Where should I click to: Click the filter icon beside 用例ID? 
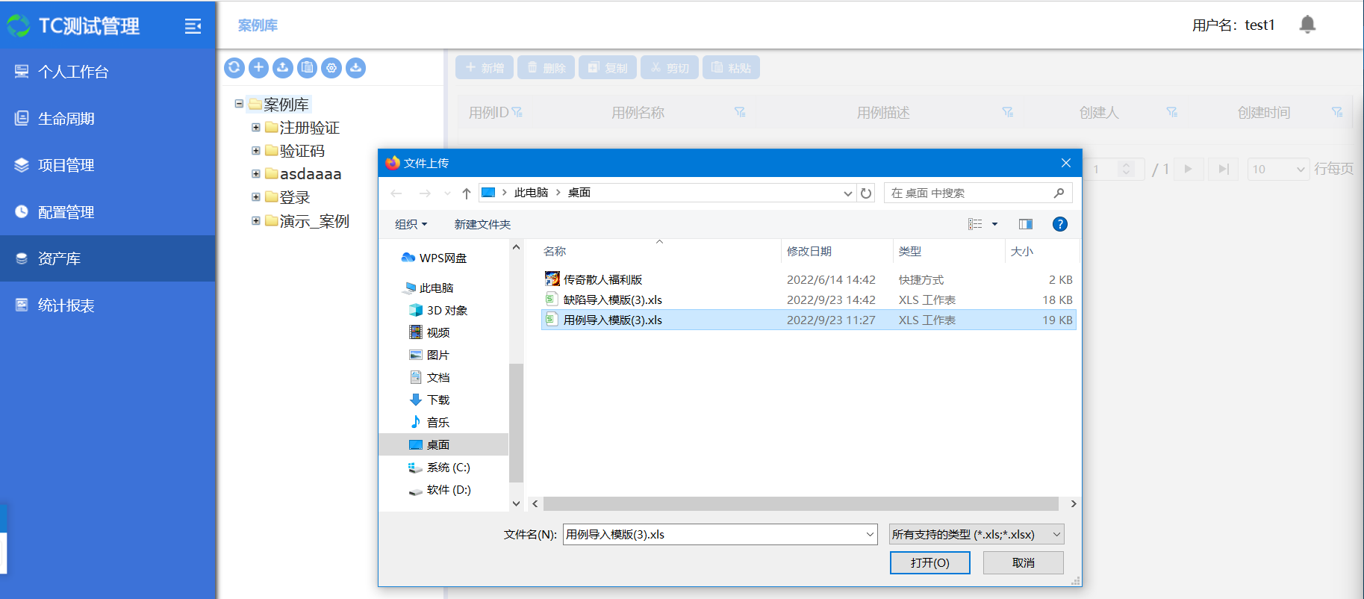pyautogui.click(x=517, y=113)
